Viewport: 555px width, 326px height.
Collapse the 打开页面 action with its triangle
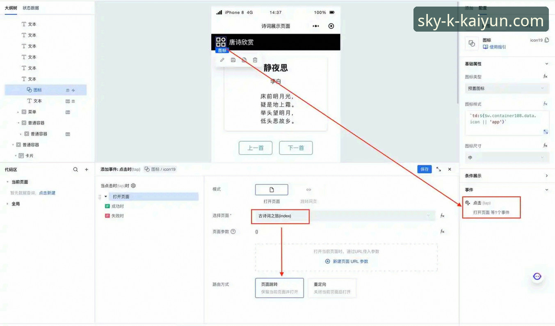click(105, 197)
